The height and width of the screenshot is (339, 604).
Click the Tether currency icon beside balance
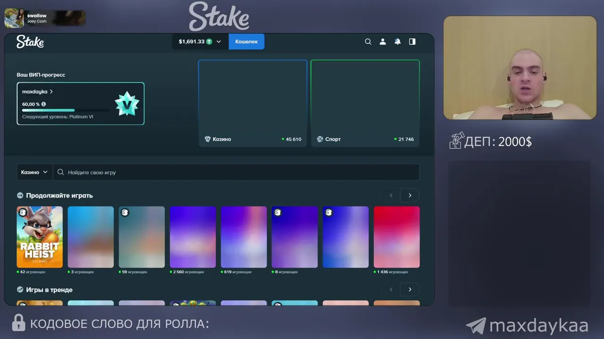[x=209, y=41]
